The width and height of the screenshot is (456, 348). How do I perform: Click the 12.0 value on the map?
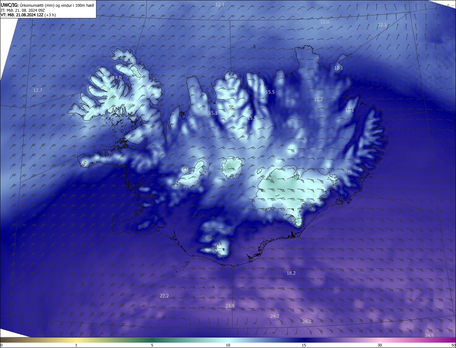pyautogui.click(x=325, y=22)
